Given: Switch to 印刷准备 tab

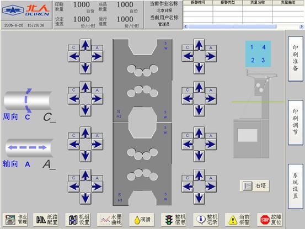Looking at the screenshot, I should (x=296, y=58).
